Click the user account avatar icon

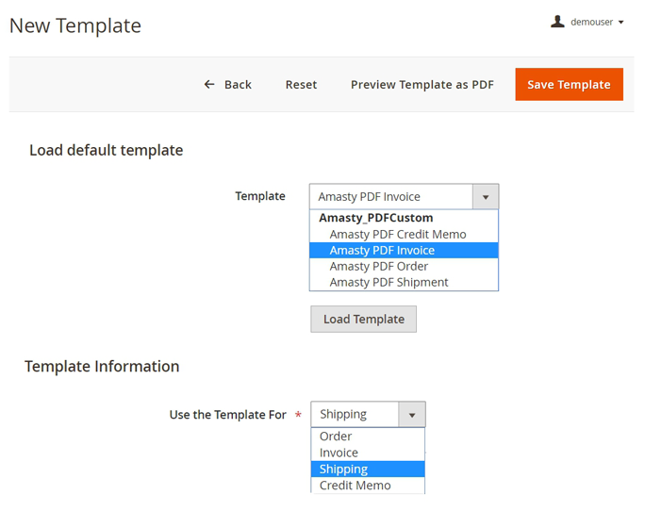(x=557, y=22)
